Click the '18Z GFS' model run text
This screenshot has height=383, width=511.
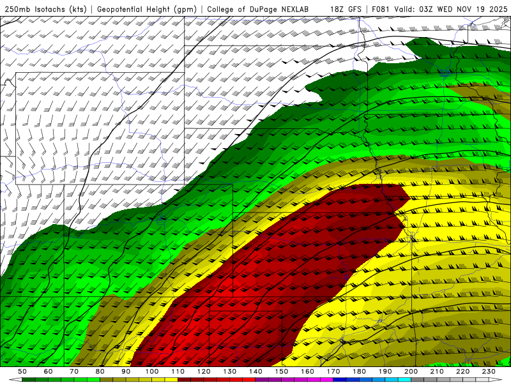(x=346, y=9)
